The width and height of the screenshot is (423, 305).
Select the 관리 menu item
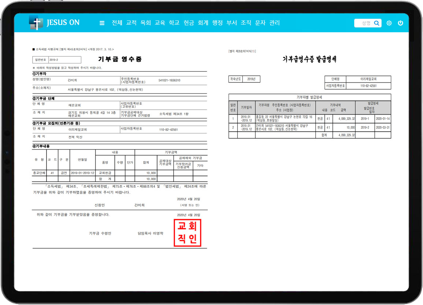tap(274, 23)
